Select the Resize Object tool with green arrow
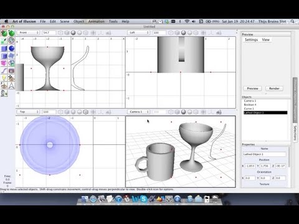 (x=4, y=40)
